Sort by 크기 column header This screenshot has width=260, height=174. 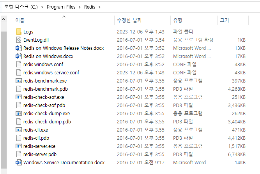(225, 20)
